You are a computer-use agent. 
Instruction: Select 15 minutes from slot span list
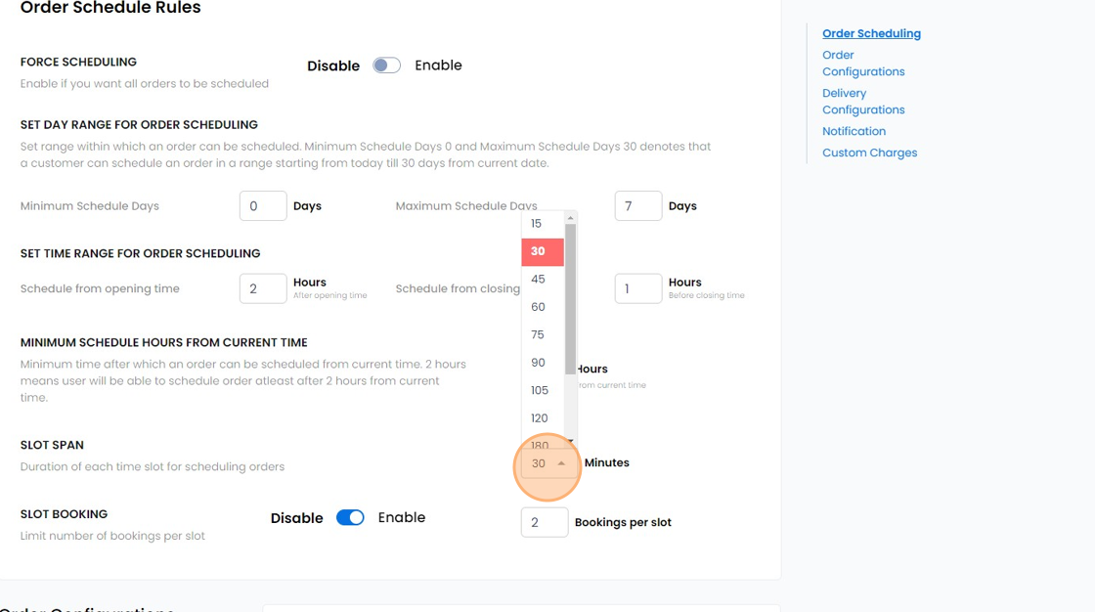[536, 224]
